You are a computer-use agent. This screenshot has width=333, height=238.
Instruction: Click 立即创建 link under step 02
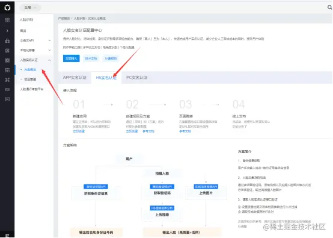(x=132, y=131)
